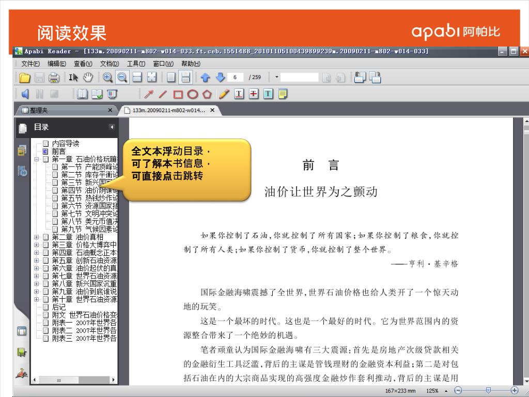Open the book reading mode icon
The width and height of the screenshot is (529, 397).
tap(82, 94)
